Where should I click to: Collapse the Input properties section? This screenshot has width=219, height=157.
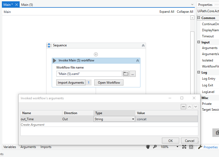point(199,42)
